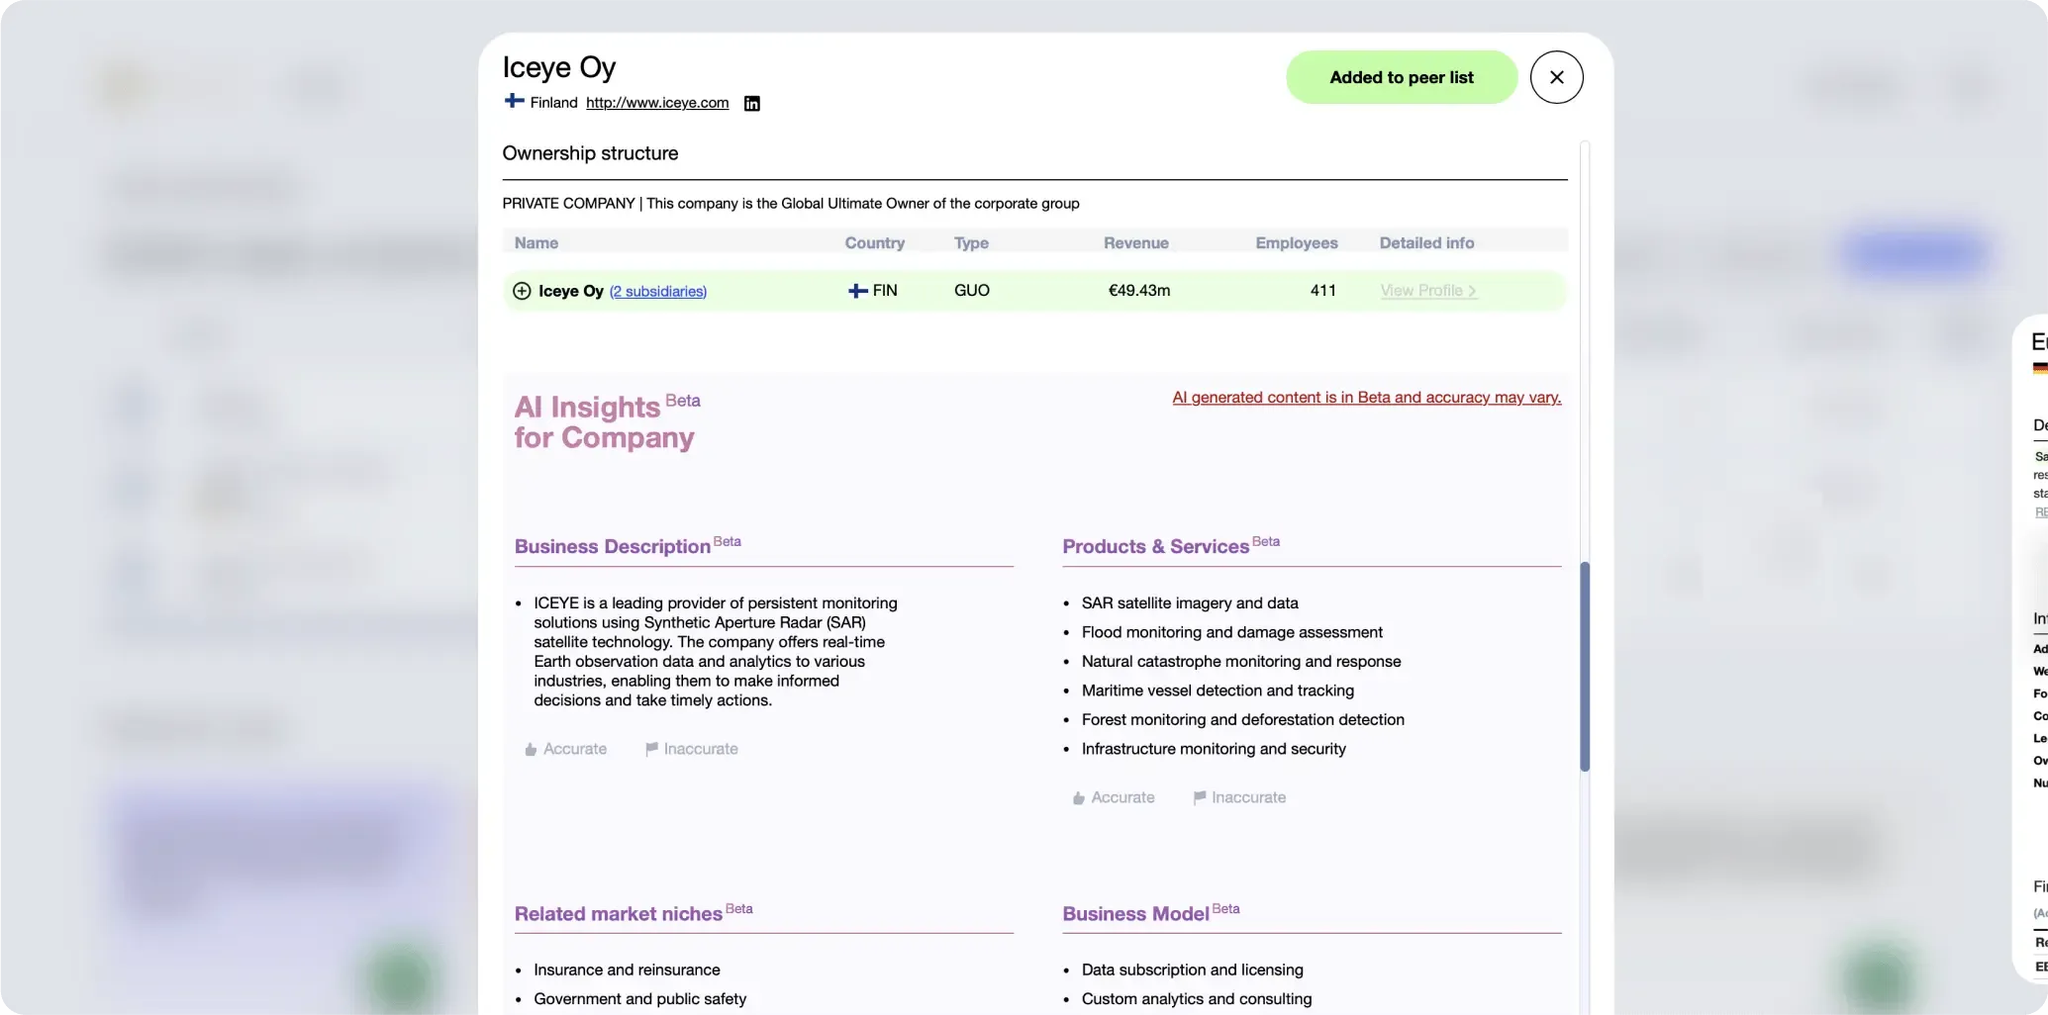
Task: Open the http://www.iceye.com website link
Action: tap(656, 102)
